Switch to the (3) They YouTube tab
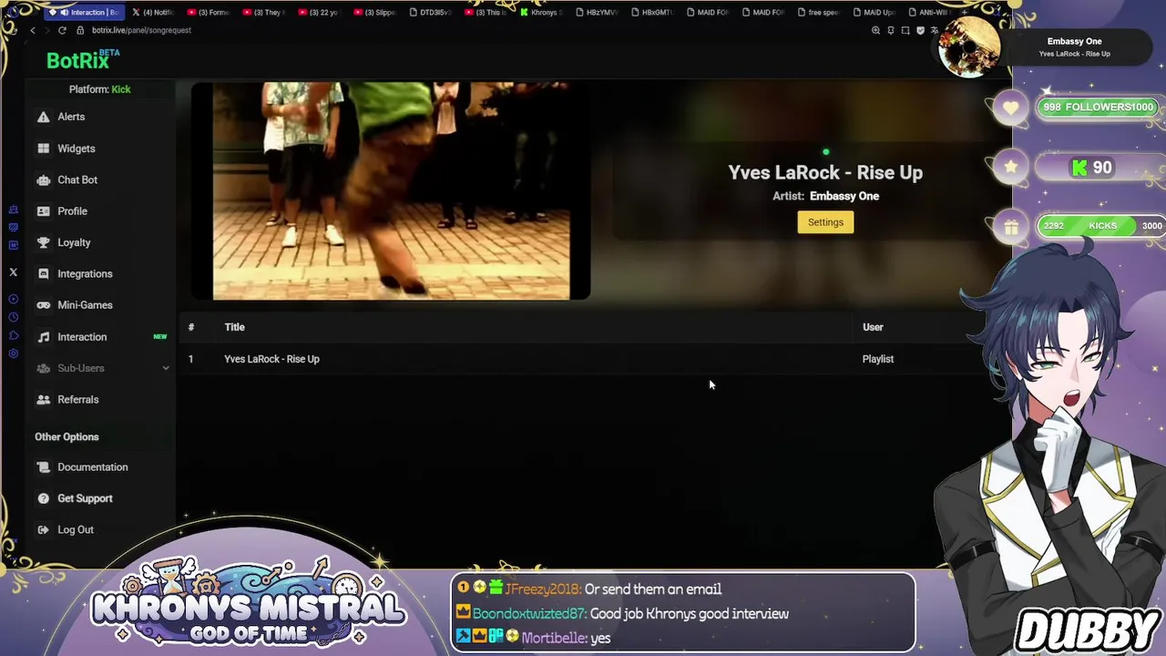 [x=264, y=12]
